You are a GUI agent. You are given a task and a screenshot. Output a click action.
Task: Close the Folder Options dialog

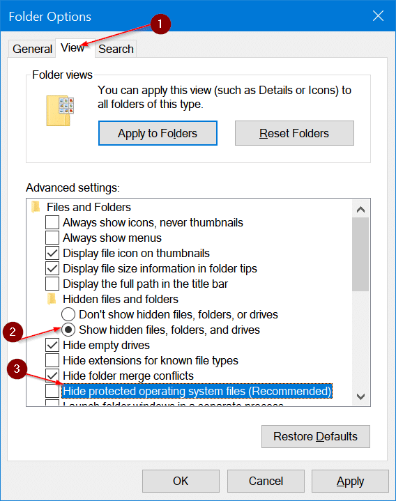click(378, 15)
